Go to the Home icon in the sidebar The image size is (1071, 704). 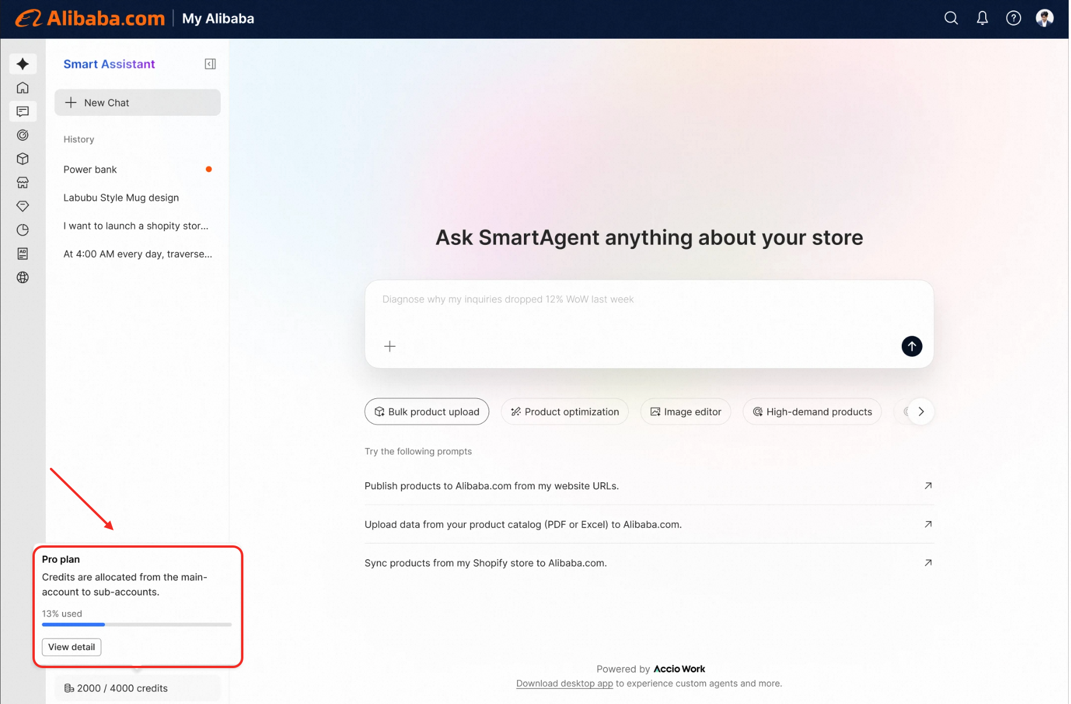(x=23, y=87)
